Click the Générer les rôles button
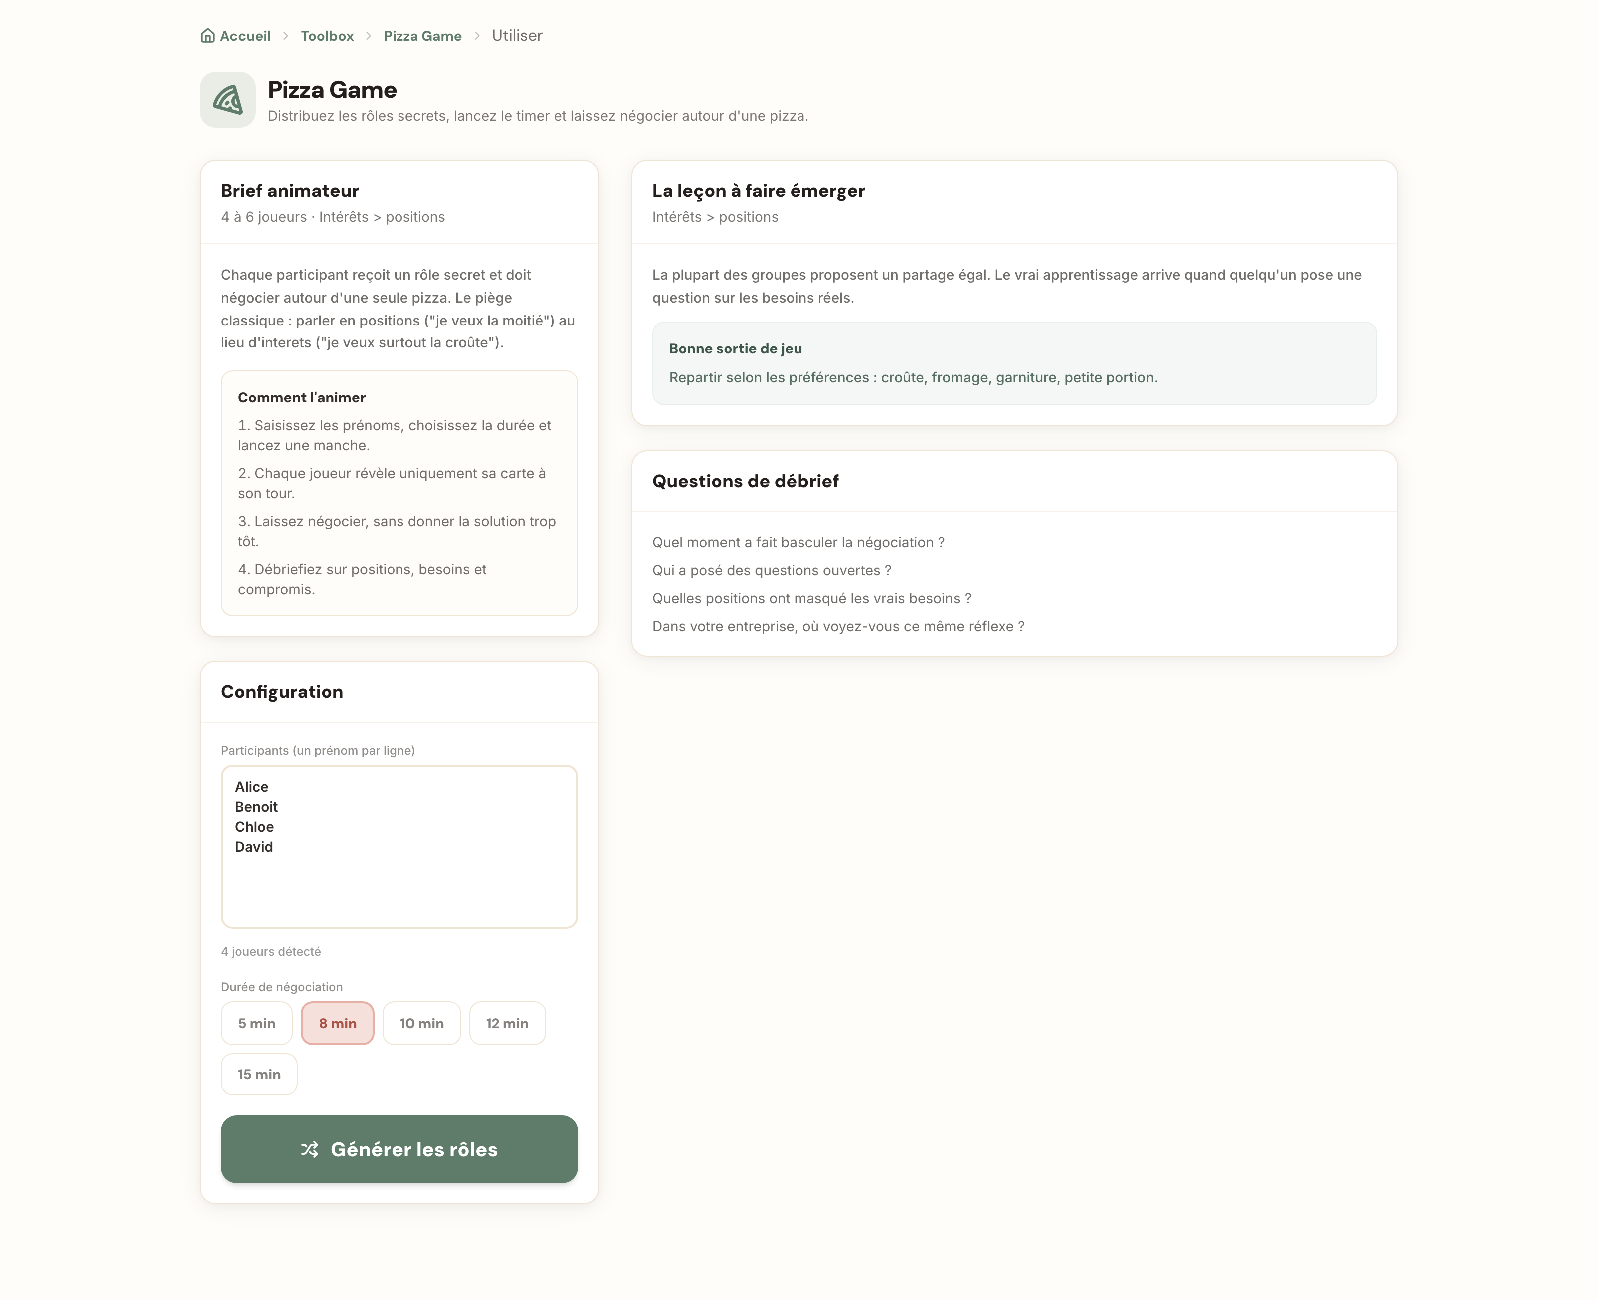 tap(399, 1149)
